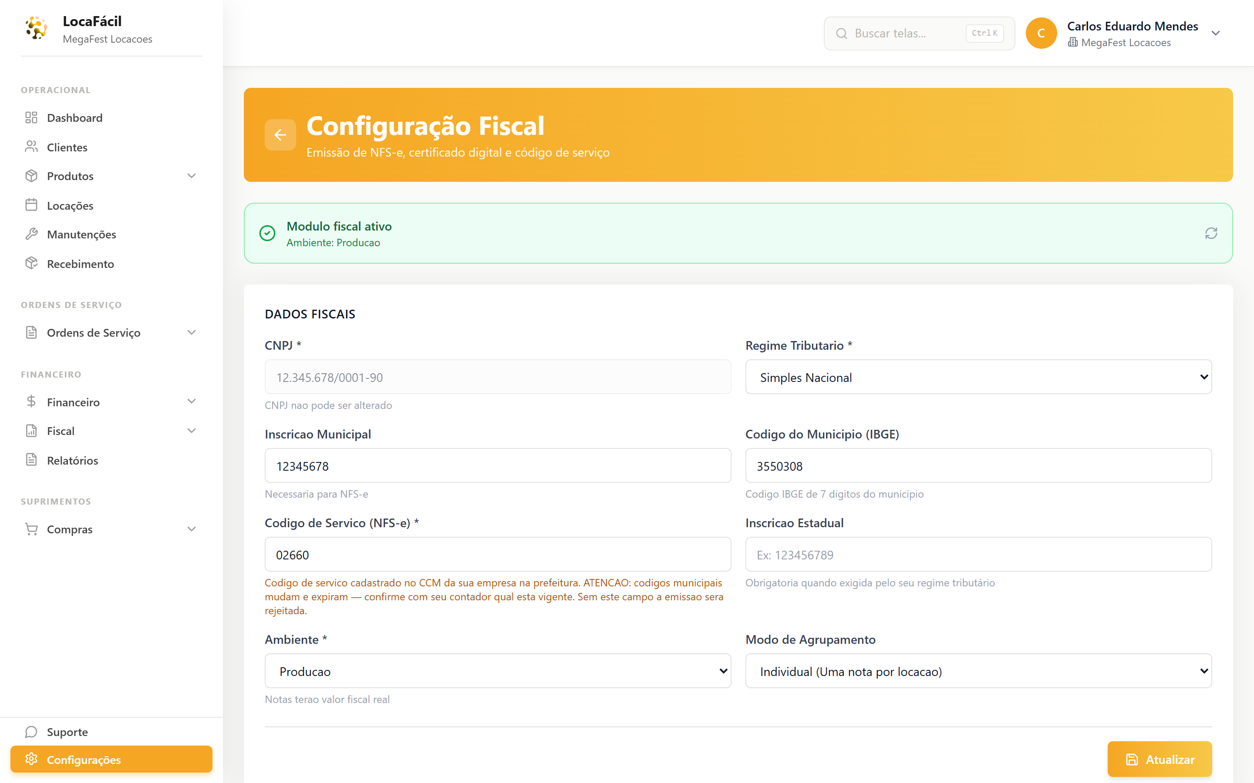Click the 'Obrigatoria quando exigida' hint text
The height and width of the screenshot is (783, 1254).
tap(870, 582)
